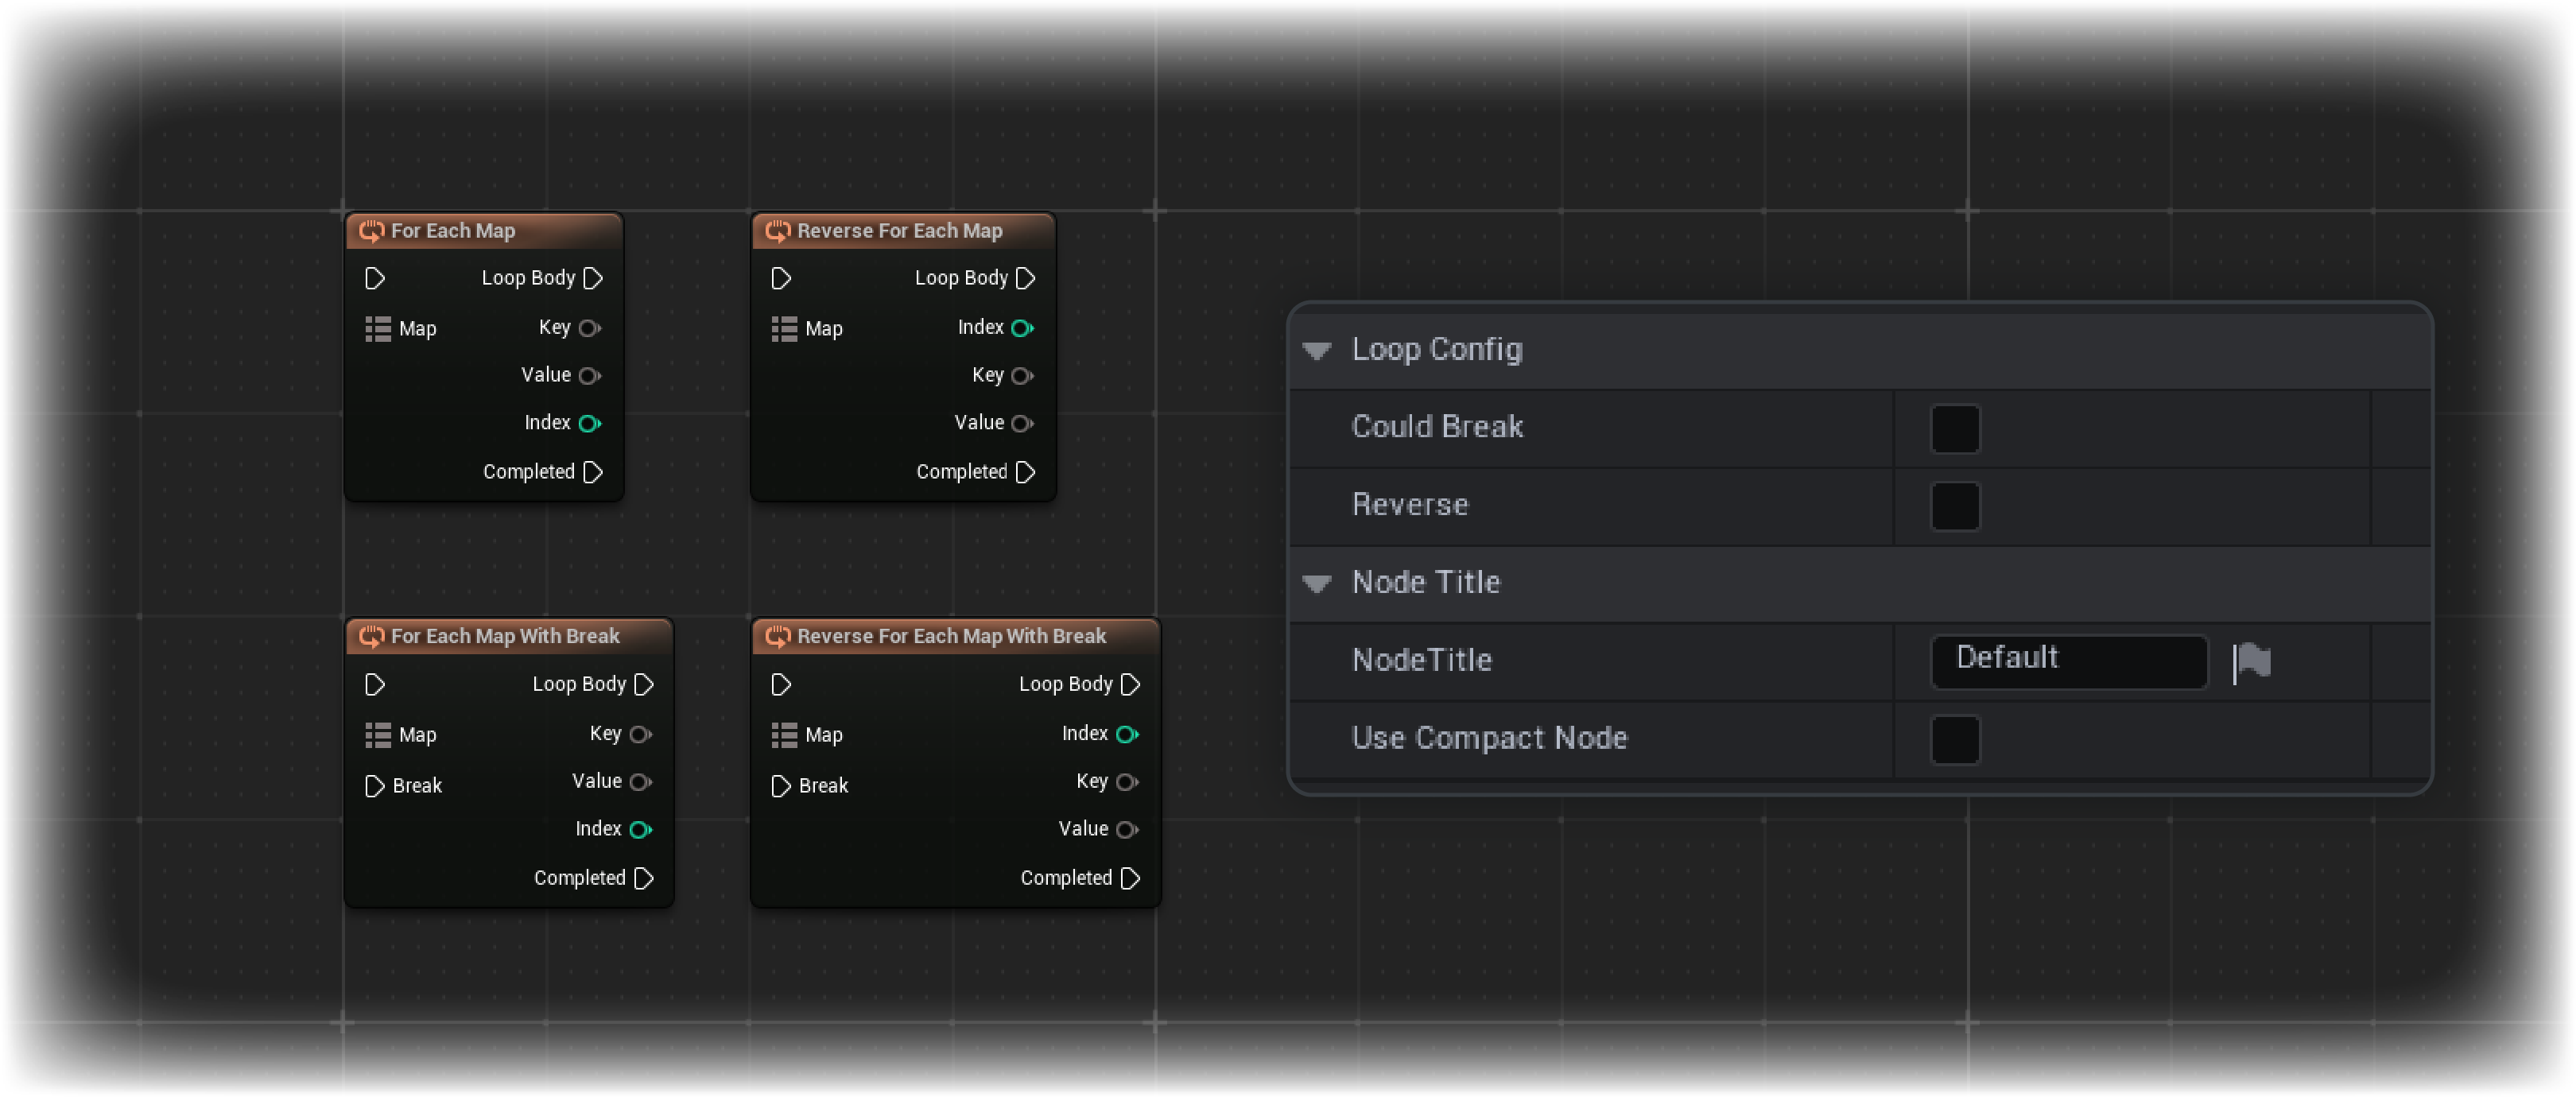Click the Loop Body exec pin on For Each Map
The height and width of the screenshot is (1097, 2576).
(x=592, y=278)
